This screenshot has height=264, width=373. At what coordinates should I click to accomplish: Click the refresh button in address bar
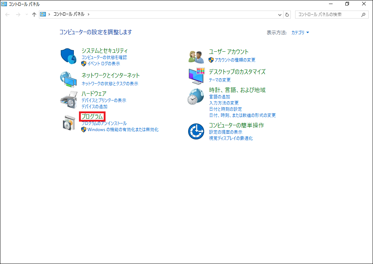(287, 15)
